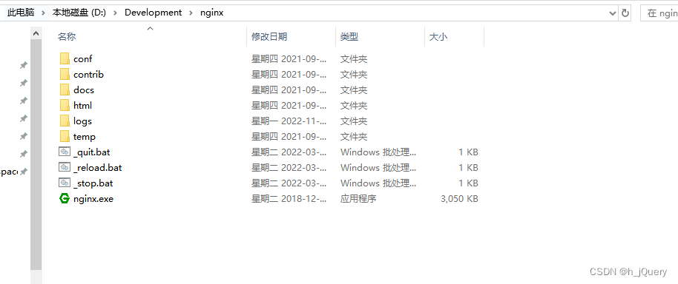678x284 pixels.
Task: Click the 星期二 2018-12 date of nginx.exe
Action: point(289,199)
